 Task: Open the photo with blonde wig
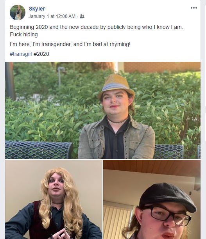pos(54,200)
